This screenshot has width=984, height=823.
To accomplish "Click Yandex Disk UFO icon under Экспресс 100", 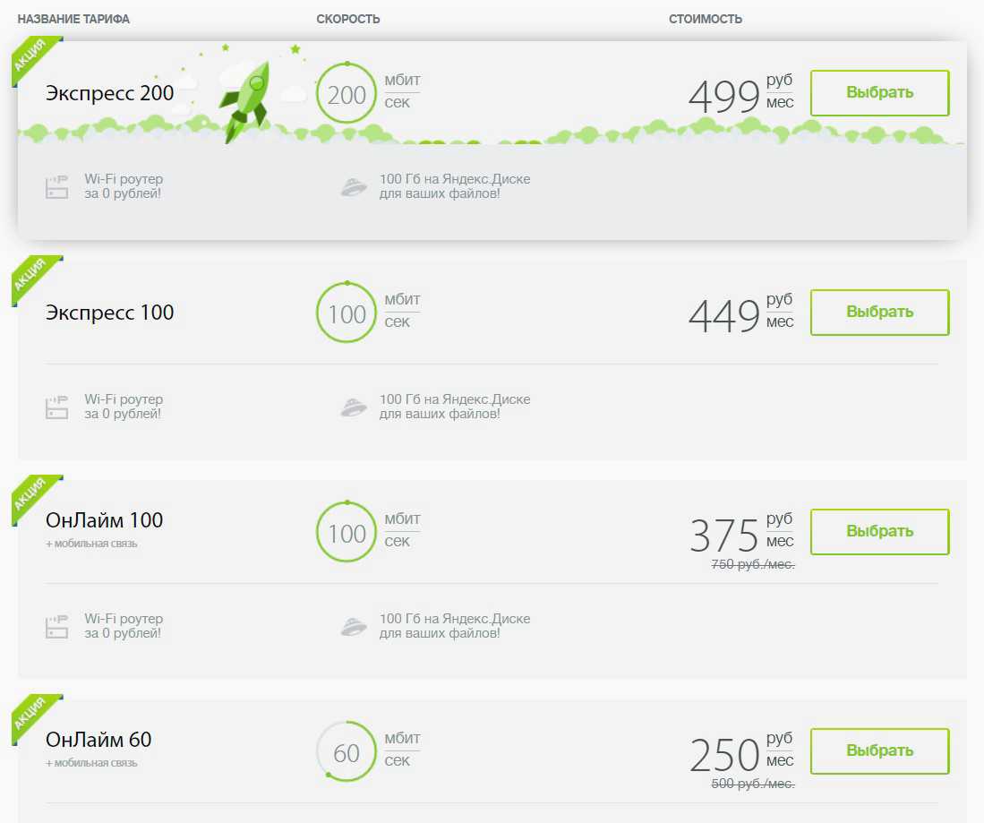I will [354, 407].
